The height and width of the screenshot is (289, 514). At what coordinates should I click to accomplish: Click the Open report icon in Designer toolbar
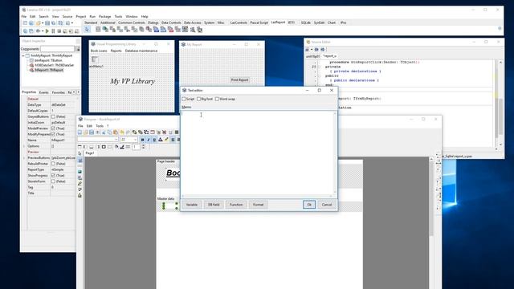[86, 132]
